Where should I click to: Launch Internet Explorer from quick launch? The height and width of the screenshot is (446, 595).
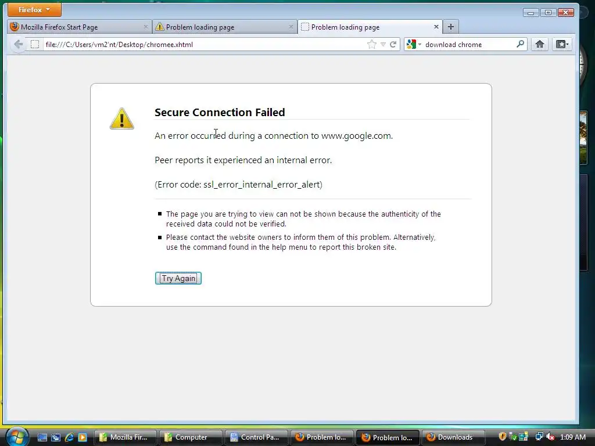click(69, 437)
